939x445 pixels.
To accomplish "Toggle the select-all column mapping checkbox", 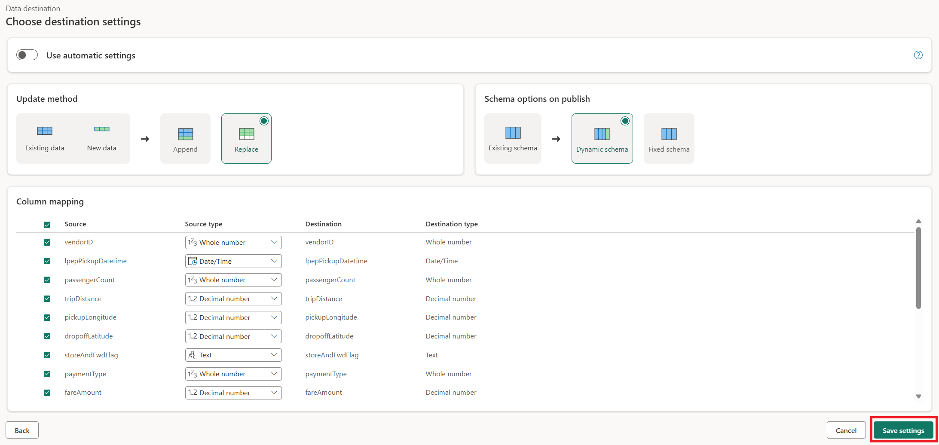I will tap(47, 224).
